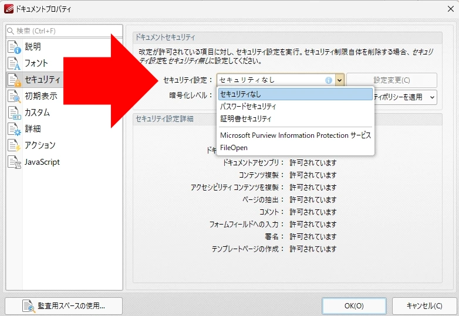Click the ドキュメントアセンブリ permission value
The height and width of the screenshot is (316, 459).
[x=313, y=162]
